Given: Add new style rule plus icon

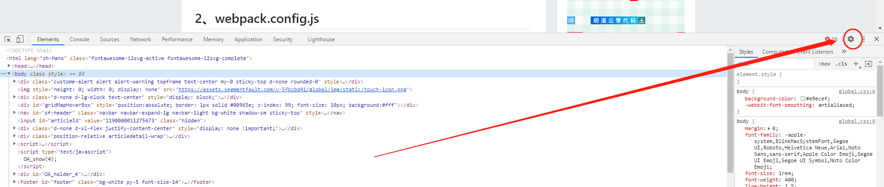Looking at the screenshot, I should click(856, 64).
